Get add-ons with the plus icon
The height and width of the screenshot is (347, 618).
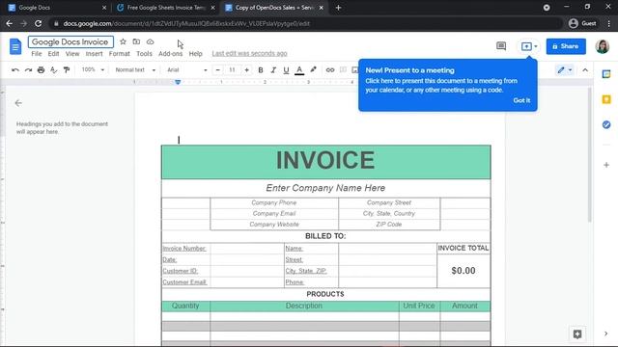coord(606,165)
